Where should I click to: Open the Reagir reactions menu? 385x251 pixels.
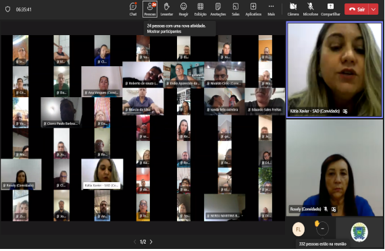tap(184, 9)
